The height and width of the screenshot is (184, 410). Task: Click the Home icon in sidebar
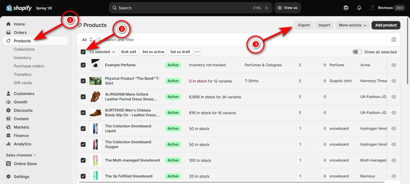tap(9, 24)
